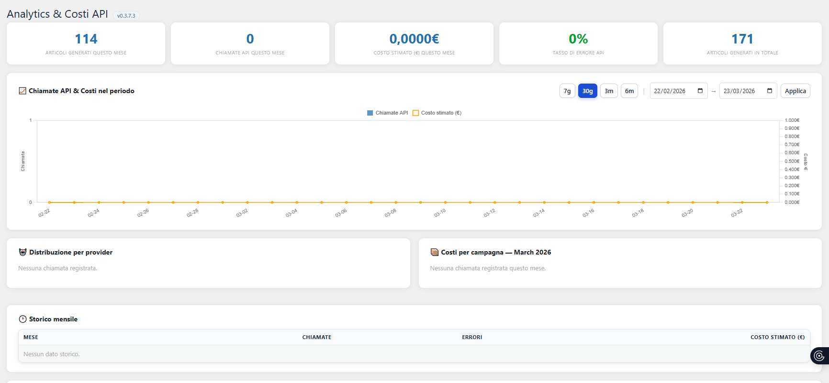Click the 0,0000€ costo stimato value
This screenshot has width=829, height=383.
(x=414, y=39)
